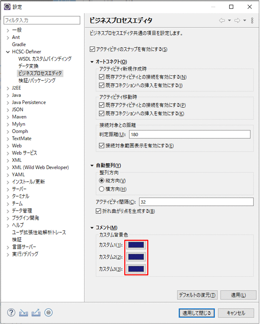Expand the XML tree node arrow
The width and height of the screenshot is (260, 324).
click(8, 161)
